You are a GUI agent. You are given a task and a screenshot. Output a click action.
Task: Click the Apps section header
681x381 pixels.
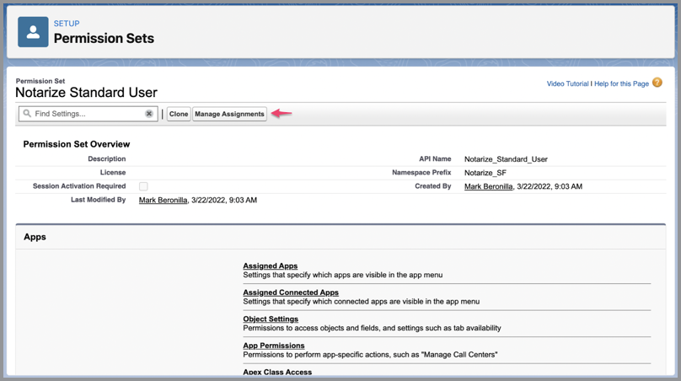pyautogui.click(x=35, y=237)
